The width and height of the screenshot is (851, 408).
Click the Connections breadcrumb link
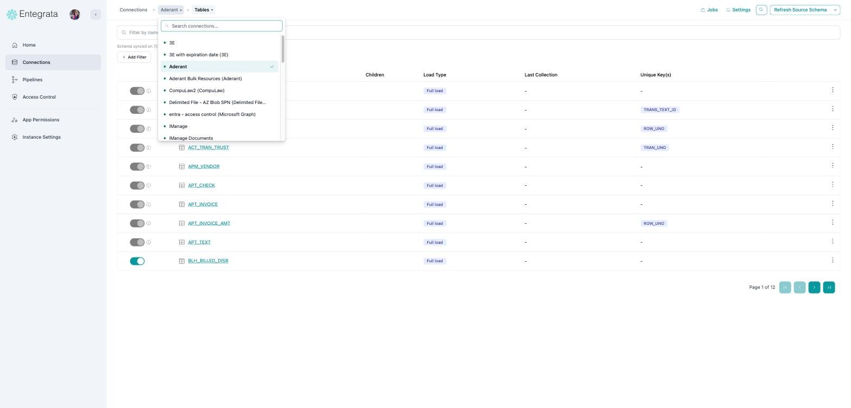point(134,10)
